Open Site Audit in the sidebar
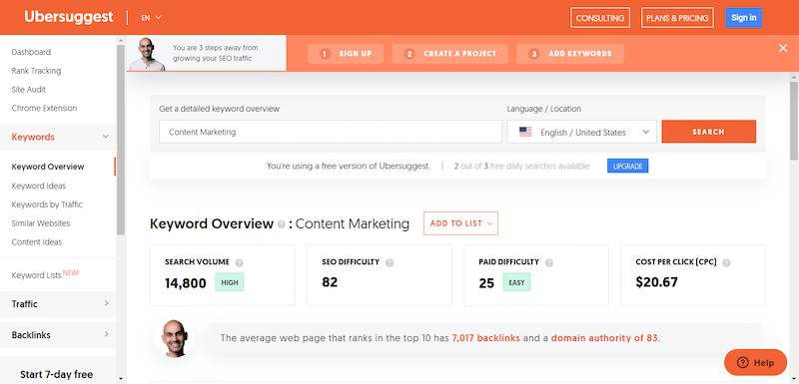This screenshot has height=384, width=799. click(29, 90)
